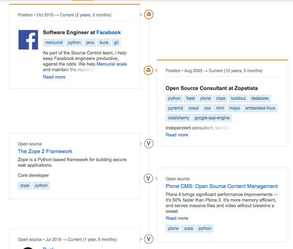
Task: Select the python tag under Plone CMS
Action: (205, 228)
